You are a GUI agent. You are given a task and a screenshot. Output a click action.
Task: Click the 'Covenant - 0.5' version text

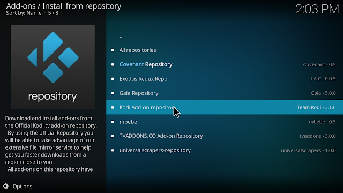[x=319, y=65]
